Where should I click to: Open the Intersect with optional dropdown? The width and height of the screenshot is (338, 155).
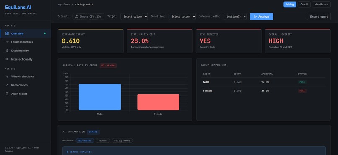point(235,17)
